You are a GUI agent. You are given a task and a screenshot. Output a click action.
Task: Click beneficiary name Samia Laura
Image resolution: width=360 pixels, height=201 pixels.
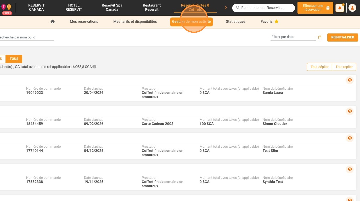pyautogui.click(x=273, y=93)
